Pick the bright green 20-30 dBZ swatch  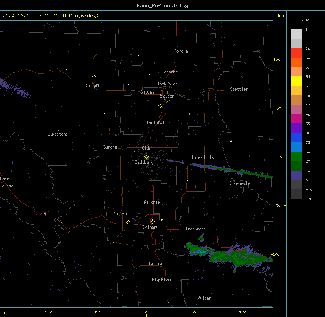pyautogui.click(x=296, y=157)
